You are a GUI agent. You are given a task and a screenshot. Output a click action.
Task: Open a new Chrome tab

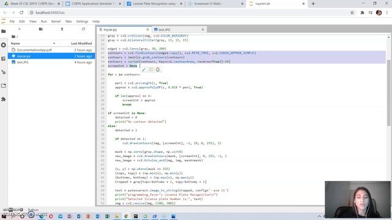pos(313,4)
